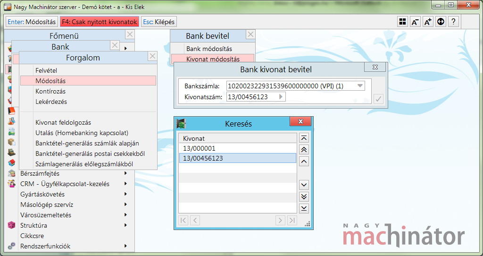
Task: Open Cikkcsre in the Főmenü
Action: click(32, 236)
